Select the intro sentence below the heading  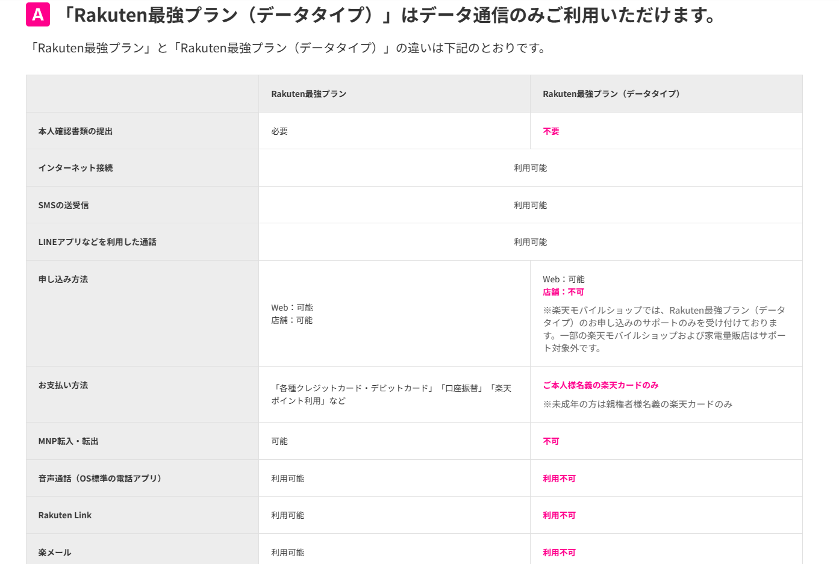click(288, 48)
